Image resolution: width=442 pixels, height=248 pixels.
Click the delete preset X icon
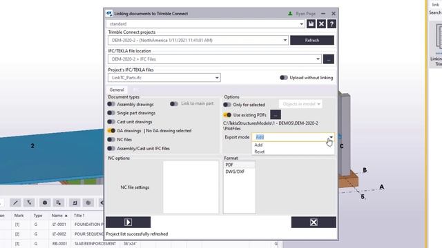tap(321, 24)
